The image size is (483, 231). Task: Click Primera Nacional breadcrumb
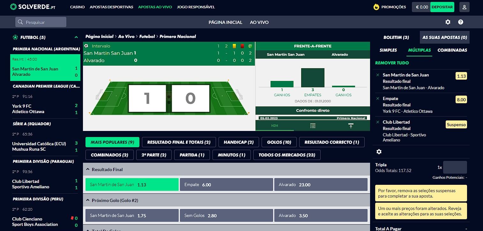[x=178, y=36]
